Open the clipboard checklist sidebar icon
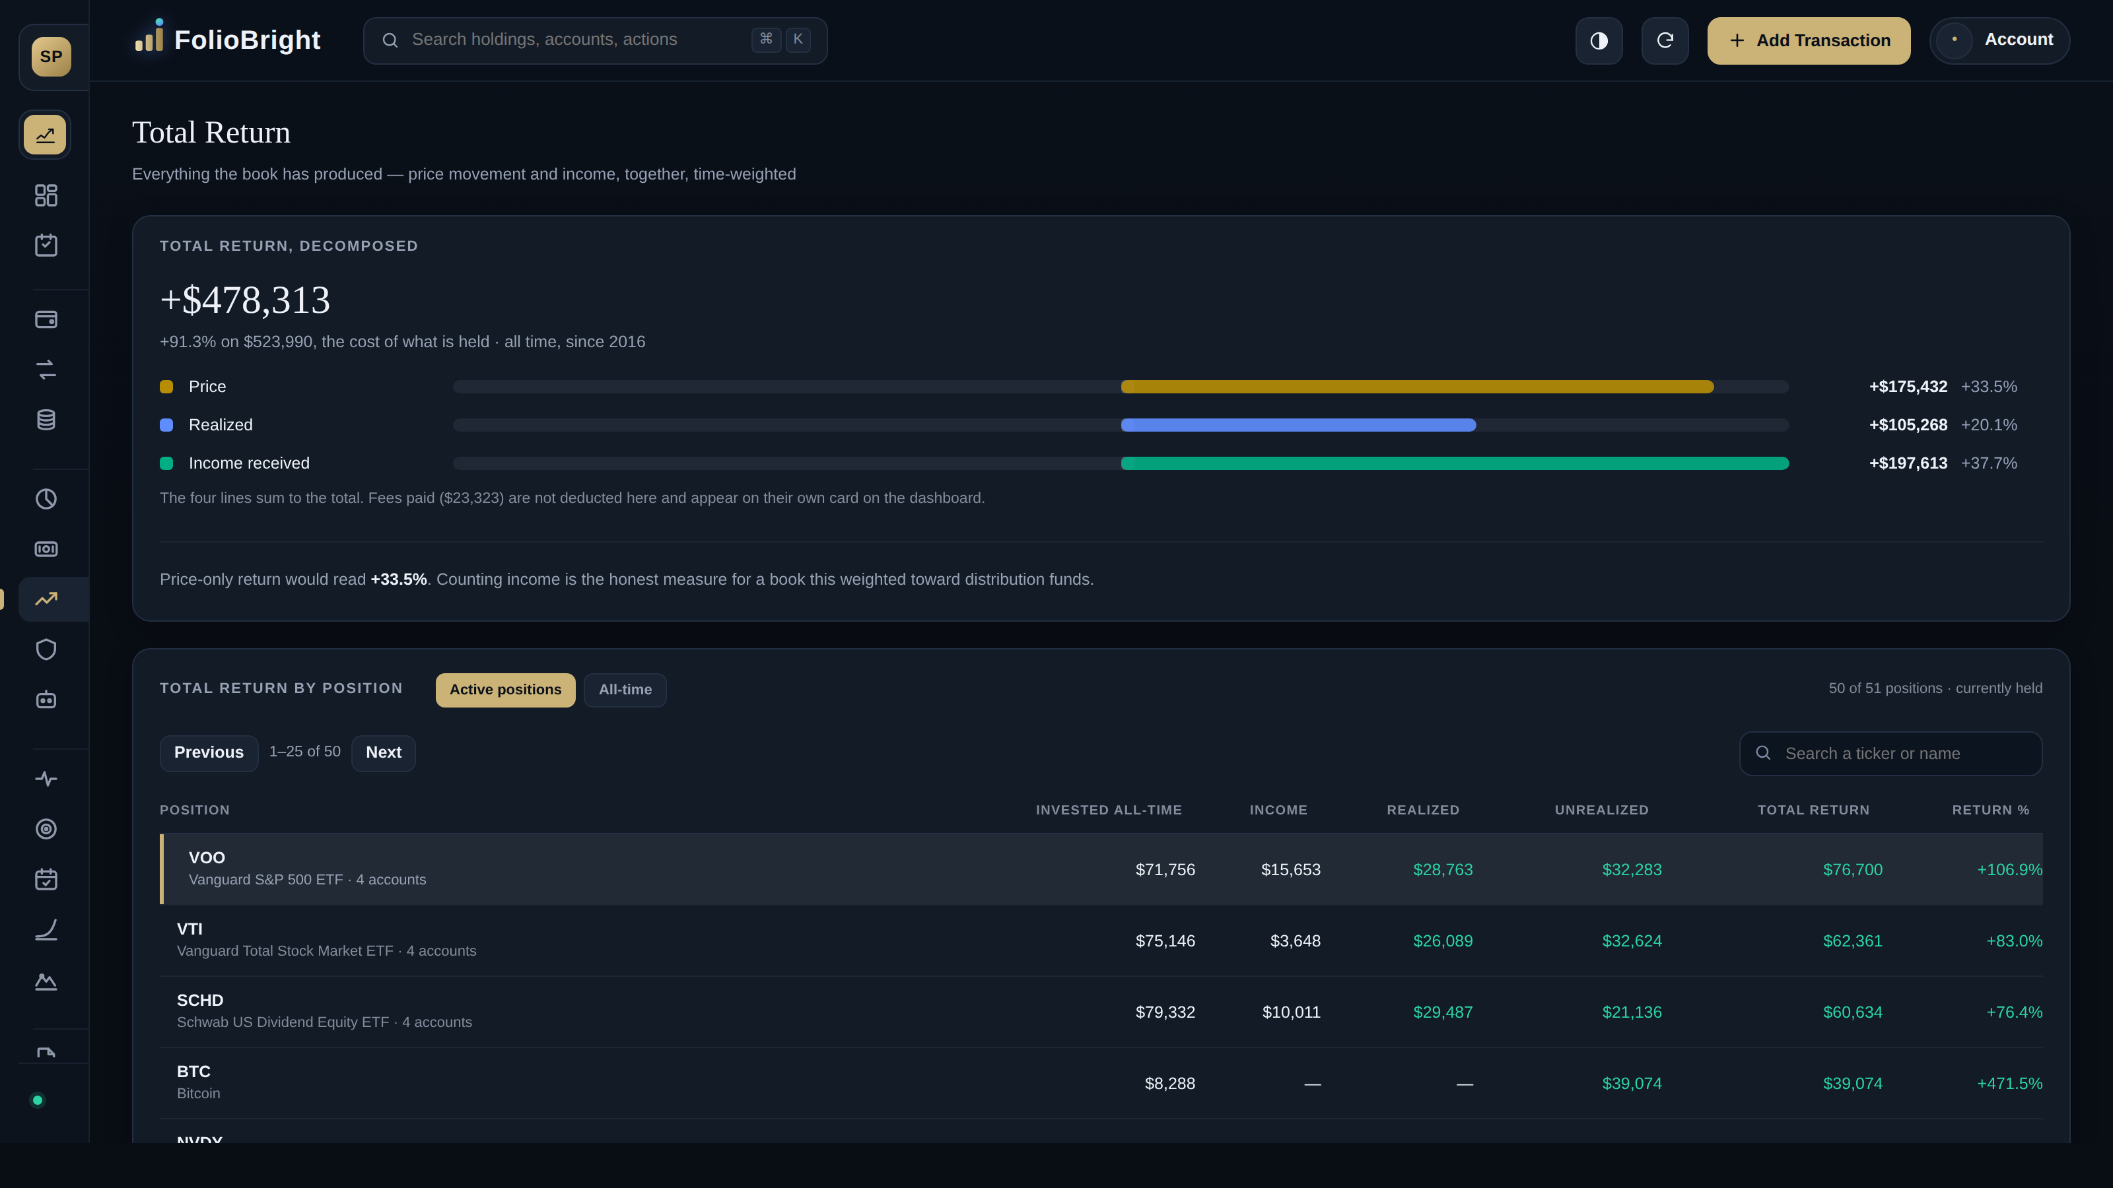Viewport: 2113px width, 1188px height. [x=46, y=245]
